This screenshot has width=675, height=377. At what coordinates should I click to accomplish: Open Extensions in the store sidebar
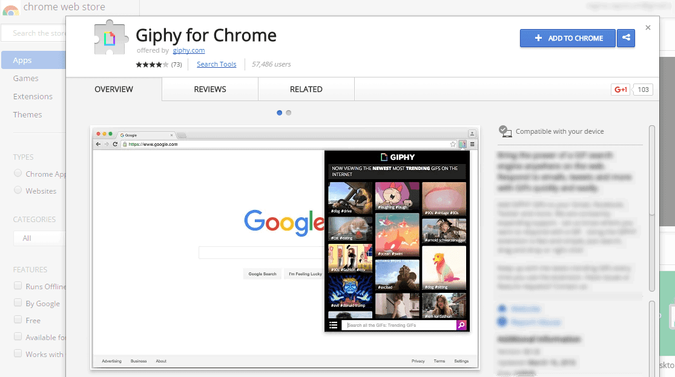33,96
